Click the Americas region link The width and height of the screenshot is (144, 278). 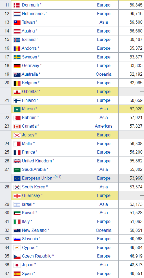[104, 126]
